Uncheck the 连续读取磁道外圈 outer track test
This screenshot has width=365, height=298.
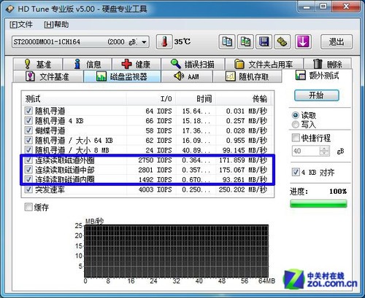(x=28, y=160)
